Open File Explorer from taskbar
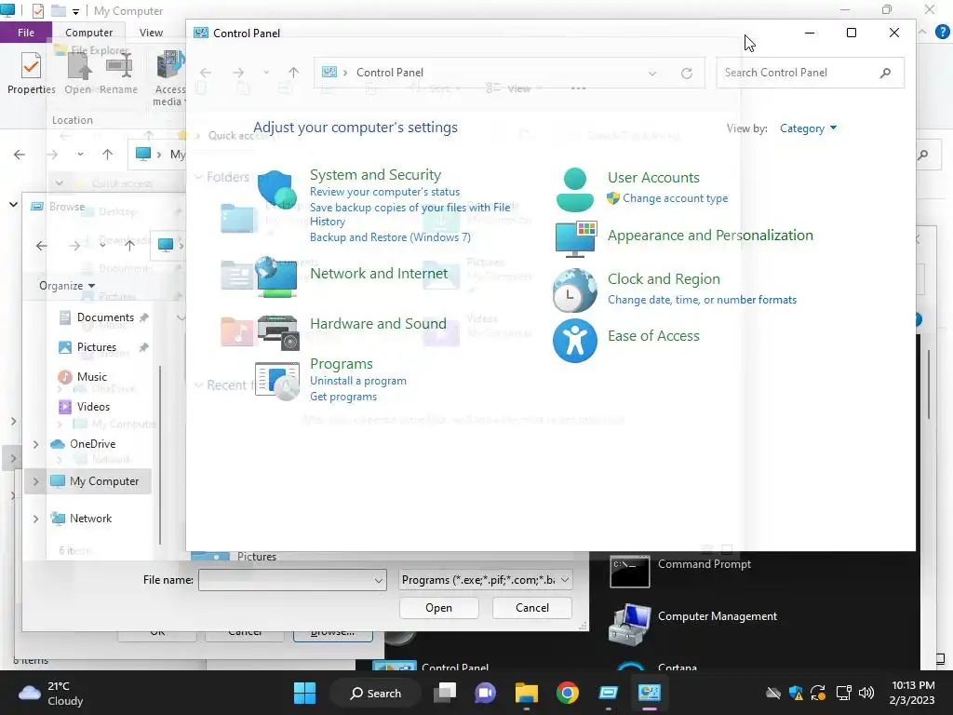 coord(527,693)
